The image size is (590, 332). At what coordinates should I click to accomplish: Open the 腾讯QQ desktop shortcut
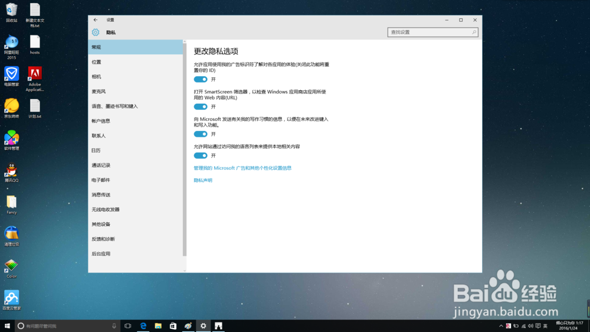[12, 172]
